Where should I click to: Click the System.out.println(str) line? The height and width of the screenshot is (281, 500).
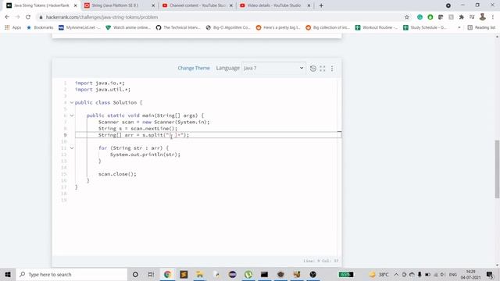pyautogui.click(x=145, y=155)
